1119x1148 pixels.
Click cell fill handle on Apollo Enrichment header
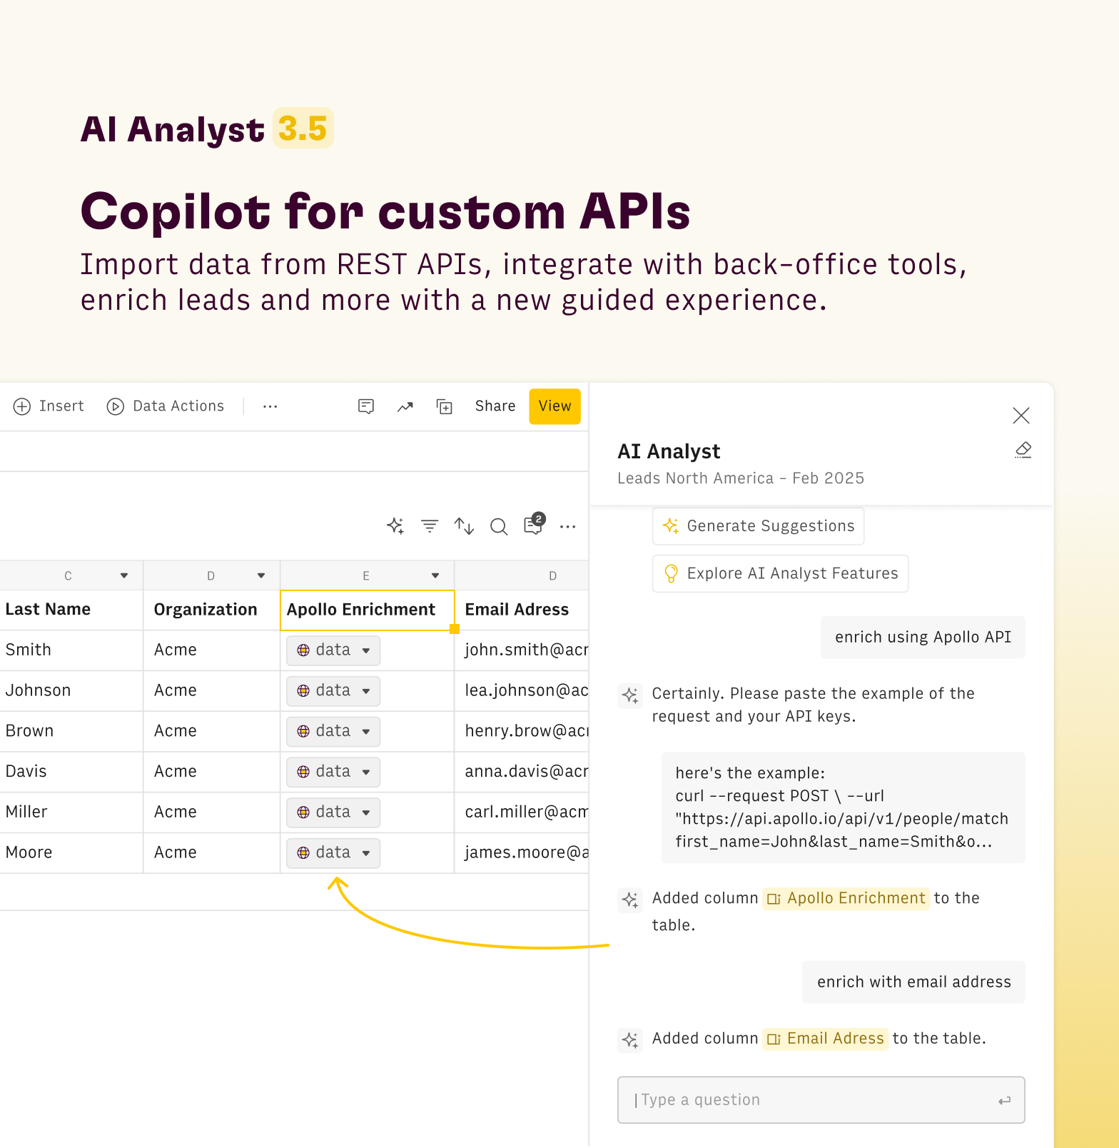point(455,629)
